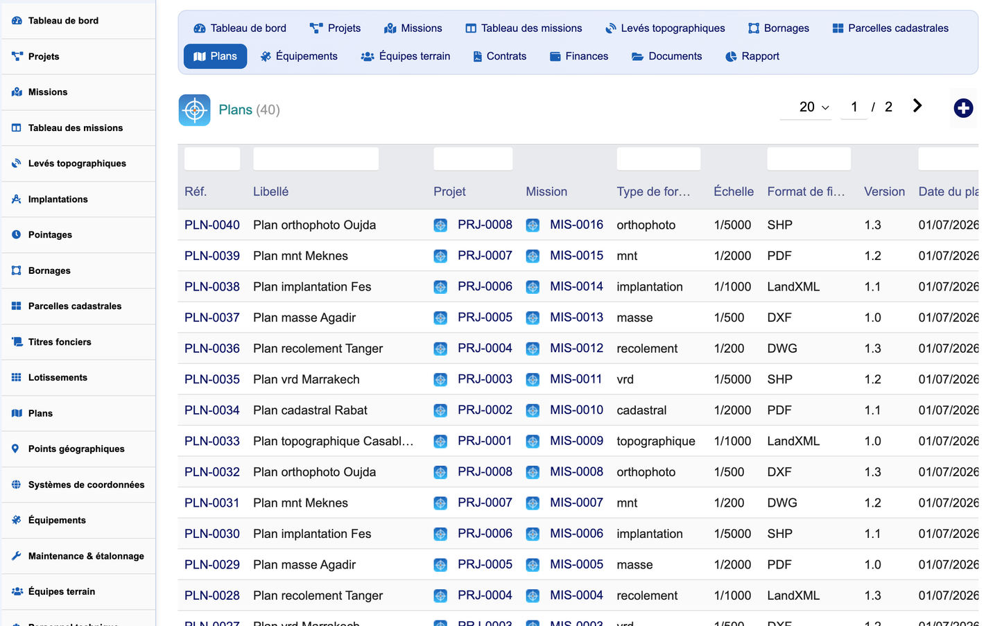Click 'recolement' type in PLN-0036 row

[x=647, y=349]
